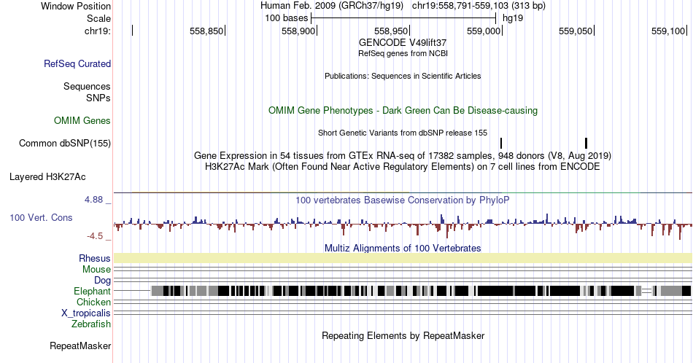This screenshot has height=363, width=693.
Task: Click the Human Feb. 2009 (GRCh37/hg19) title
Action: [332, 5]
